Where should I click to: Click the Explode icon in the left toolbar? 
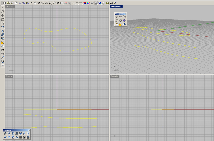3,43
